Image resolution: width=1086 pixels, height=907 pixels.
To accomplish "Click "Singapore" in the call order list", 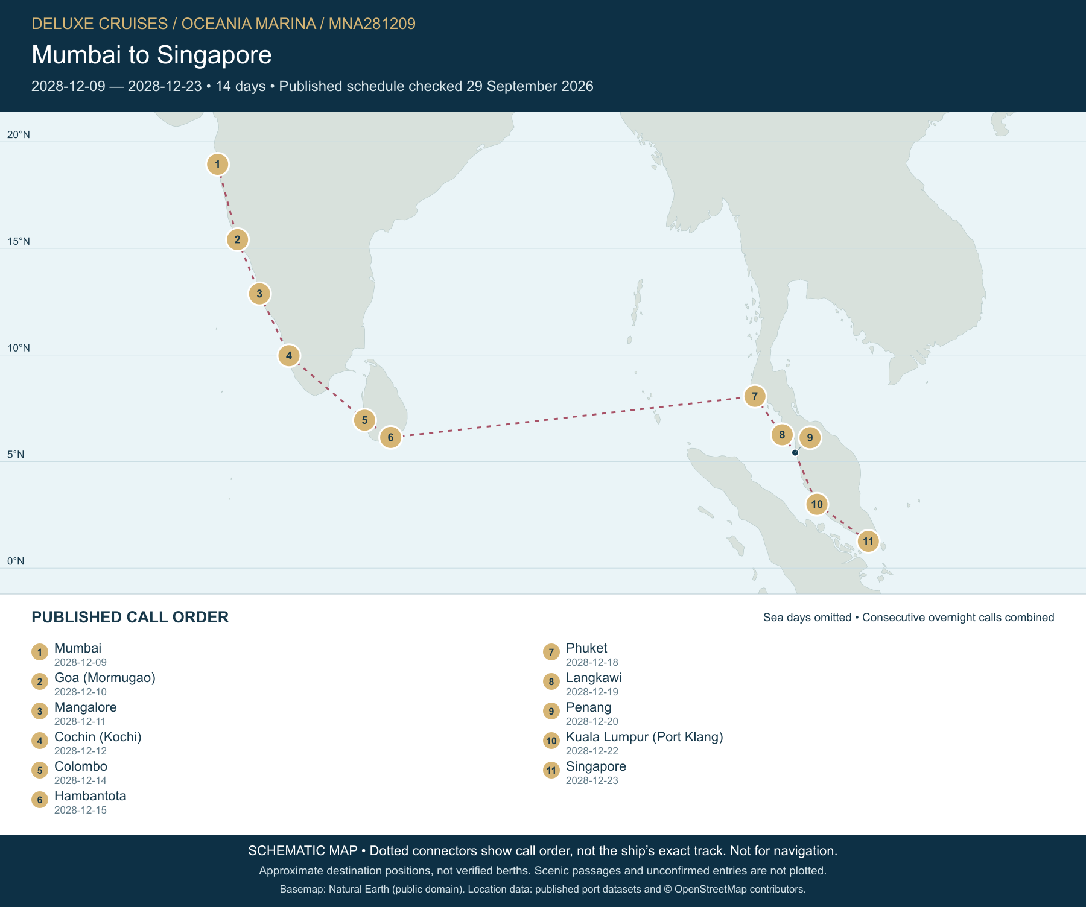I will pos(596,766).
